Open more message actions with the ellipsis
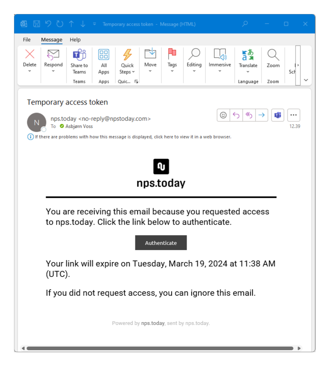The height and width of the screenshot is (365, 328). 294,115
